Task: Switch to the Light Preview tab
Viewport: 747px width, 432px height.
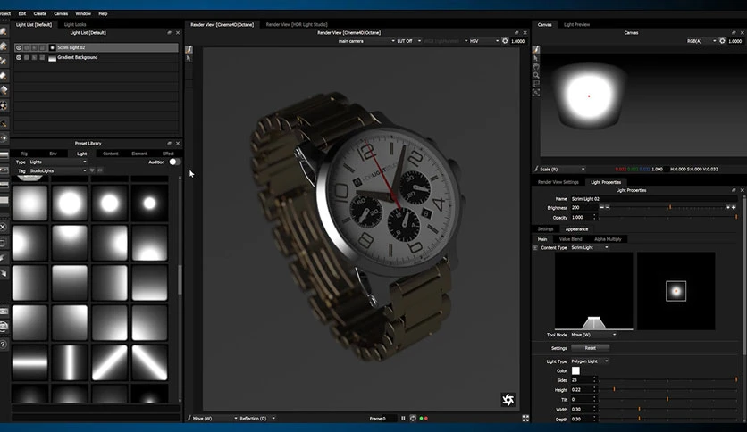Action: (x=576, y=24)
